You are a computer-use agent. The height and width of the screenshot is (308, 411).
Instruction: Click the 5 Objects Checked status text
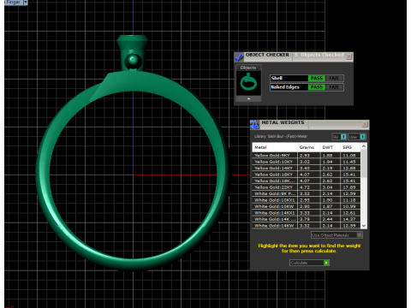click(319, 55)
